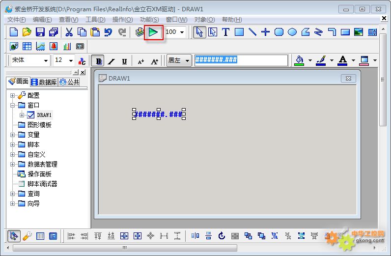Screen dimensions: 391x256
Task: Switch to the 数据库 tab
Action: [x=44, y=82]
